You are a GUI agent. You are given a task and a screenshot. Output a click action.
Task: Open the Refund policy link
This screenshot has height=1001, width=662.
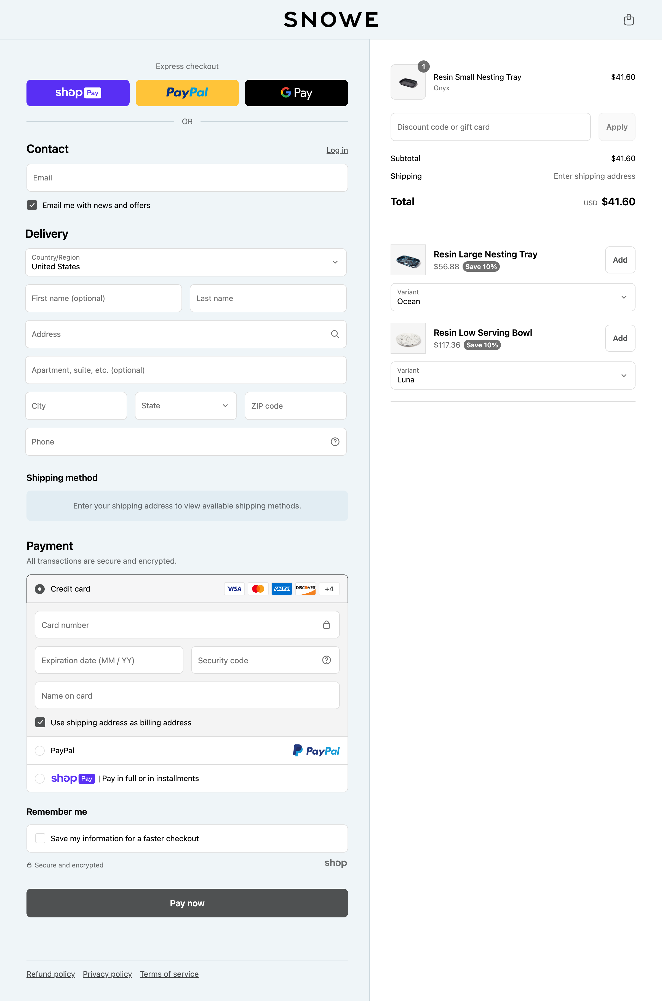click(50, 974)
